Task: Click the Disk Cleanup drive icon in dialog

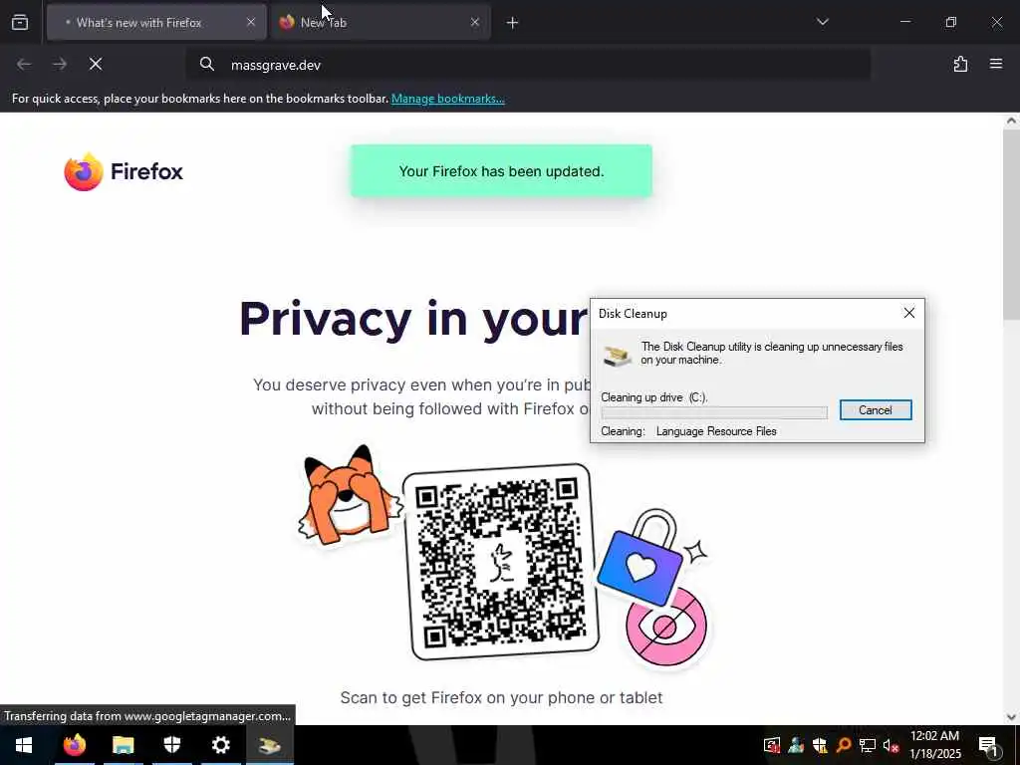Action: (x=618, y=356)
